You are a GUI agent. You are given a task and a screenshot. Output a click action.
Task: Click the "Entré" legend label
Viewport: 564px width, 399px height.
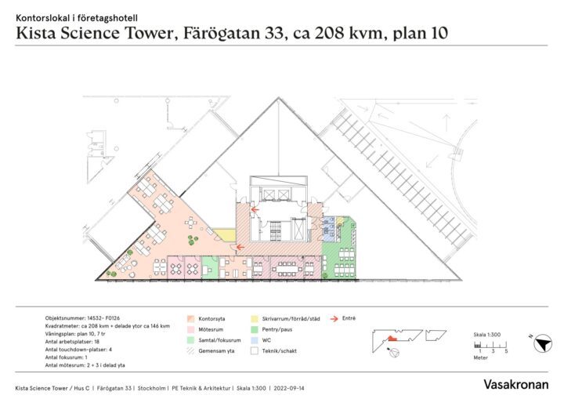tap(349, 318)
